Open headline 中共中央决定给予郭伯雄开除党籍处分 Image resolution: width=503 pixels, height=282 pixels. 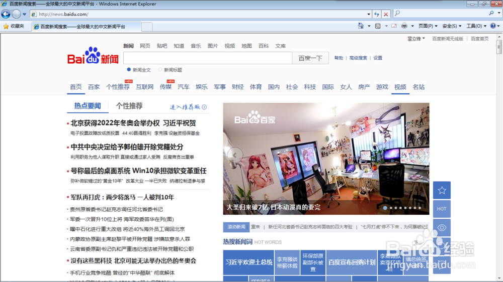[x=127, y=147]
